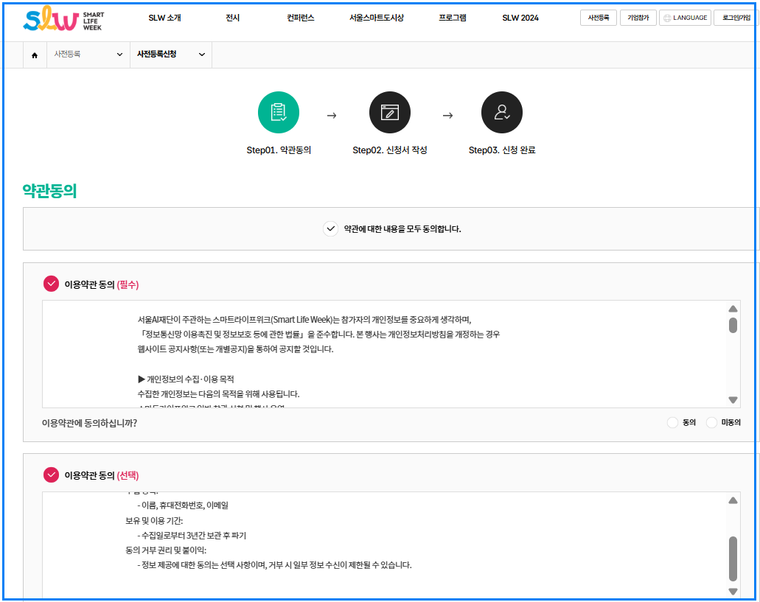Image resolution: width=760 pixels, height=602 pixels.
Task: Open the SLW 2024 menu item
Action: pyautogui.click(x=522, y=18)
